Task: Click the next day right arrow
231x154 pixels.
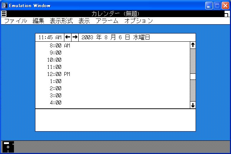Action: pyautogui.click(x=75, y=37)
